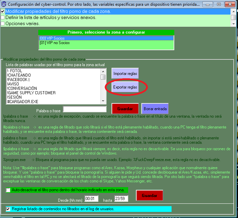Click the 'hasta' time field showing 23:59

point(121,199)
